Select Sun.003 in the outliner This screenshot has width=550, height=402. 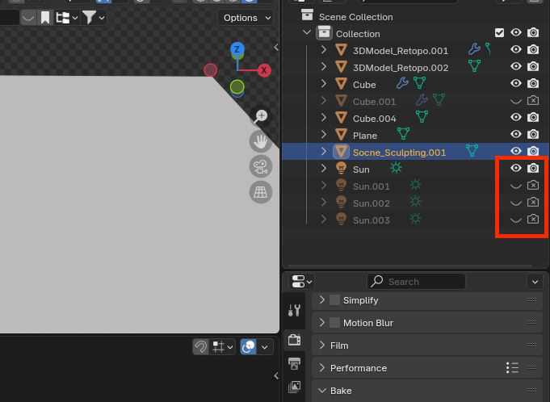point(372,220)
